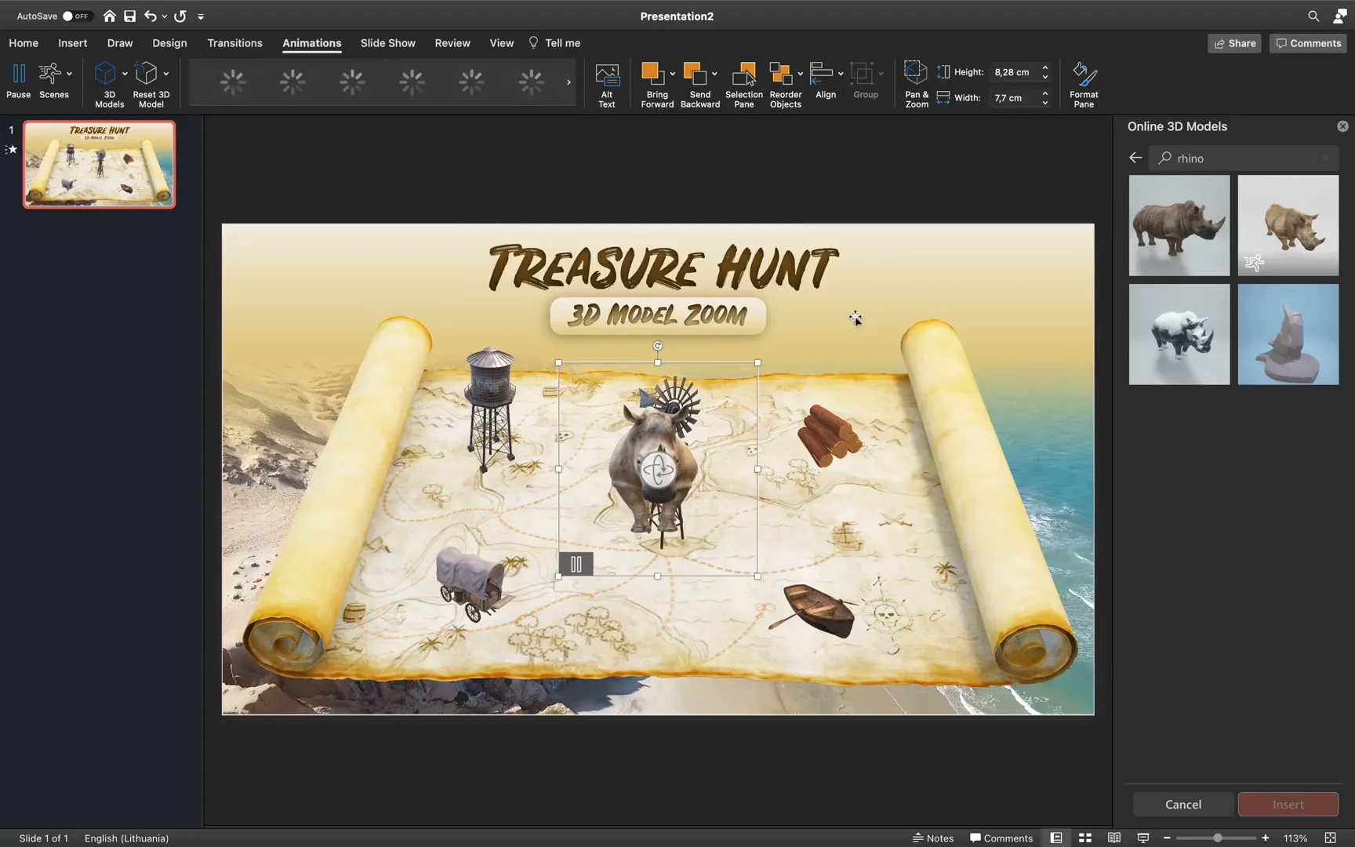Open Undo history dropdown
The width and height of the screenshot is (1355, 847).
point(165,16)
